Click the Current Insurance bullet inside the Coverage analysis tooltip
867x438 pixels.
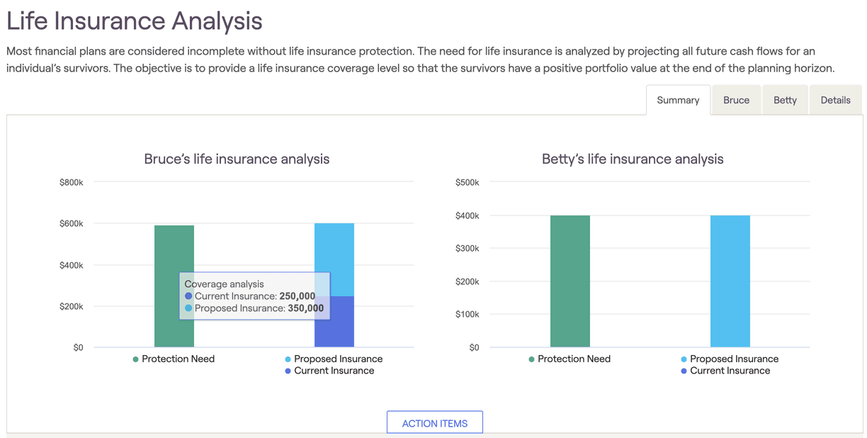[190, 296]
